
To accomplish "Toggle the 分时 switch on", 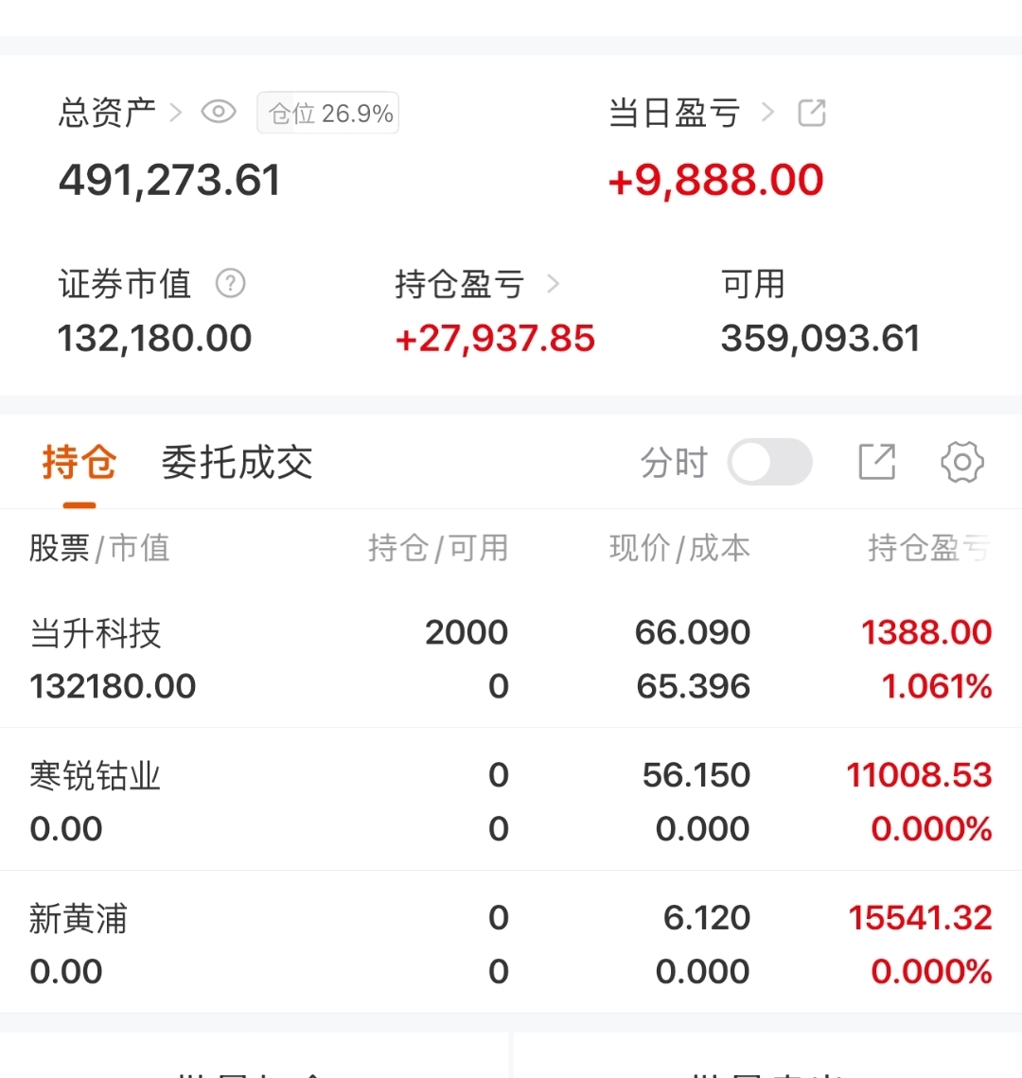I will (769, 463).
